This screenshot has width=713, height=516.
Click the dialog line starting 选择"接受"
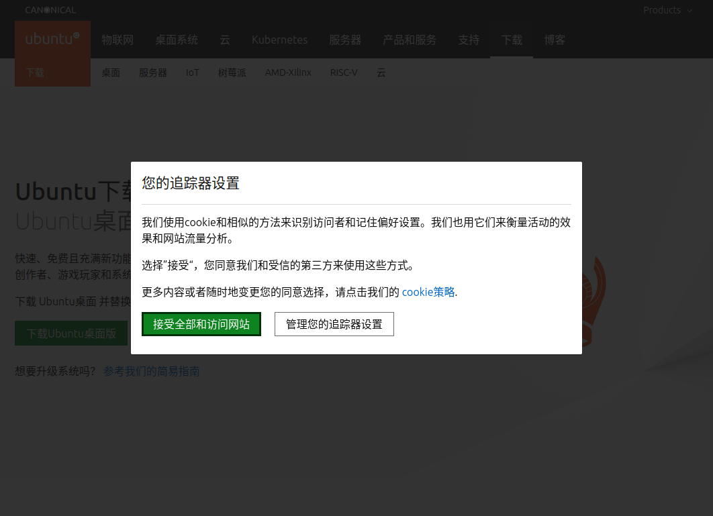pos(279,266)
